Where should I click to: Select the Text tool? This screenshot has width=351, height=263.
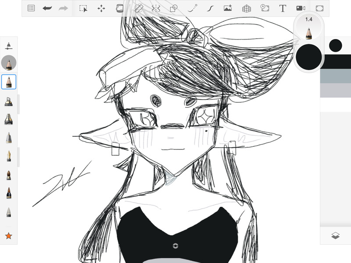[x=283, y=8]
